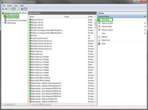The image size is (148, 110).
Task: Click the blue Help toolbar icon
Action: click(22, 9)
